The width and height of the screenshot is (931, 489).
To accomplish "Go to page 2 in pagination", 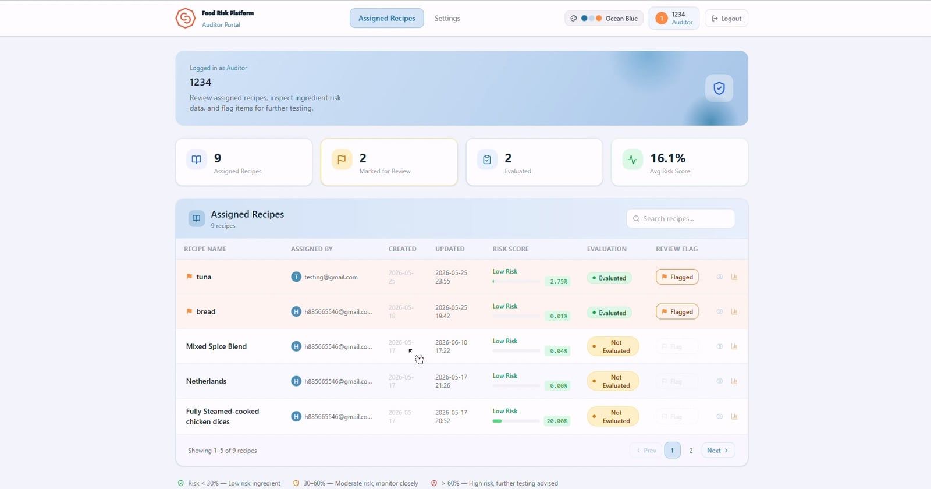I will pyautogui.click(x=691, y=450).
